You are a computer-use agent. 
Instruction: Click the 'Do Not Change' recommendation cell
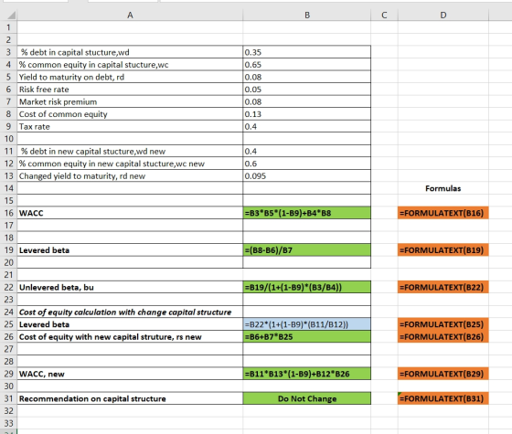(307, 398)
